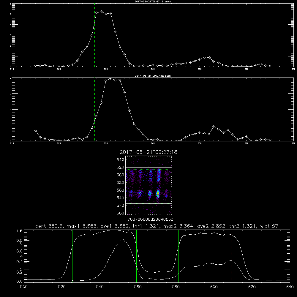Click the green vertical line near 559
Viewport: 297px width, 297px height.
tap(136, 256)
